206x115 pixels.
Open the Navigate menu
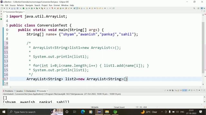tap(29, 5)
